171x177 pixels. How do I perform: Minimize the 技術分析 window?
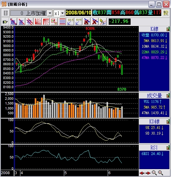[151, 4]
